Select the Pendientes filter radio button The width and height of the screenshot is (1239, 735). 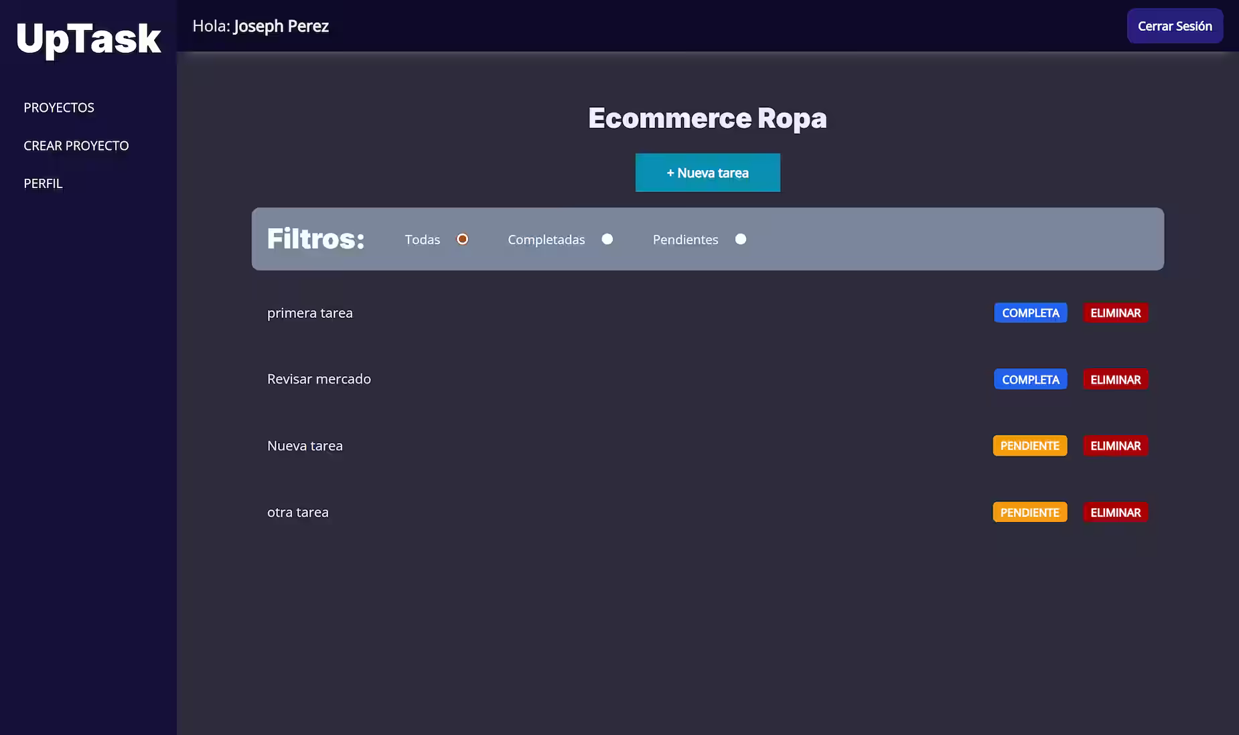pos(740,239)
